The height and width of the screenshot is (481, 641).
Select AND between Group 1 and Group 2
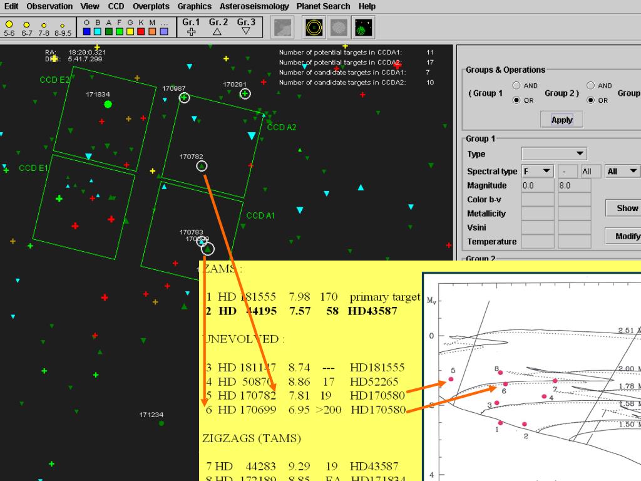tap(516, 85)
